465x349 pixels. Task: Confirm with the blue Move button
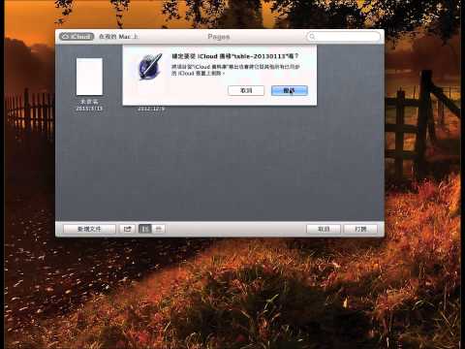(x=290, y=90)
